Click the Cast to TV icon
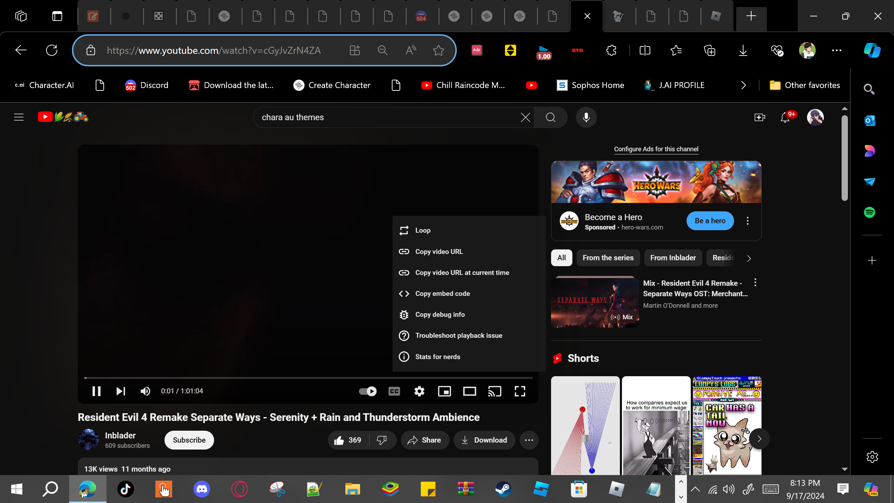Viewport: 894px width, 503px height. [x=494, y=391]
